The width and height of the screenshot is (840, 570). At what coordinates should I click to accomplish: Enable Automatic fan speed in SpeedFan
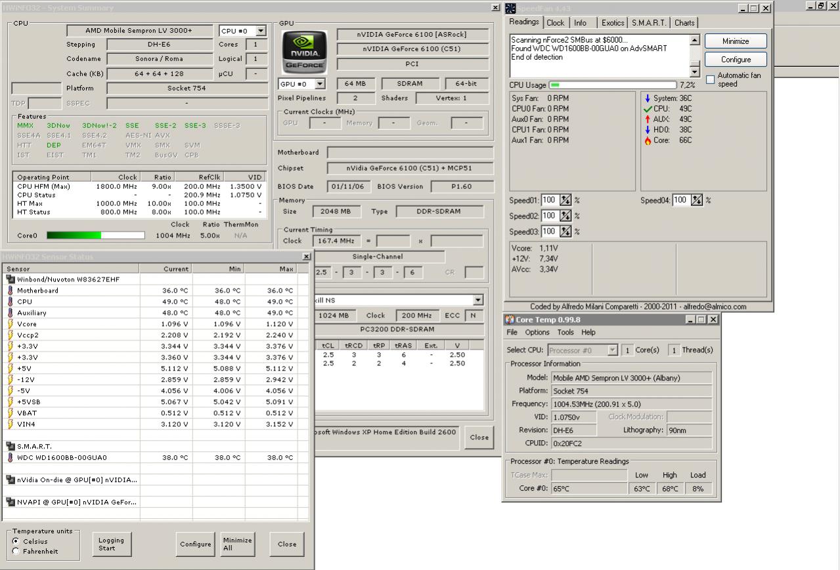coord(711,79)
